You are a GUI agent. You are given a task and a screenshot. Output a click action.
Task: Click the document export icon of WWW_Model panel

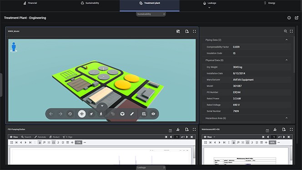click(187, 31)
